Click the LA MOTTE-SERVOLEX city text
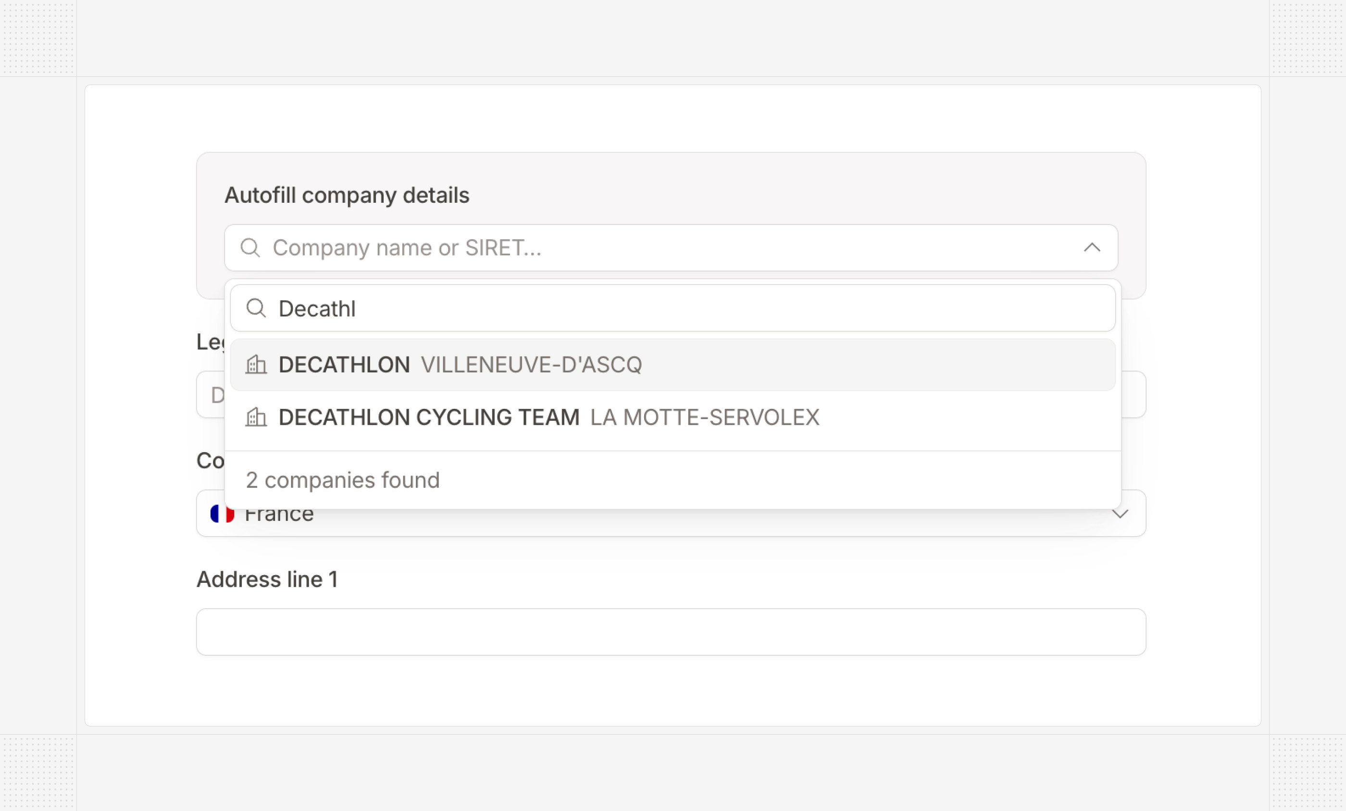The width and height of the screenshot is (1346, 811). [705, 417]
